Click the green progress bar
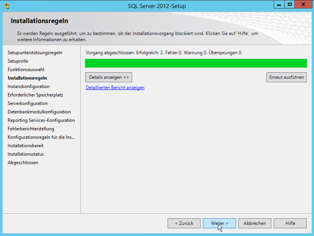The height and width of the screenshot is (236, 314). tap(196, 63)
